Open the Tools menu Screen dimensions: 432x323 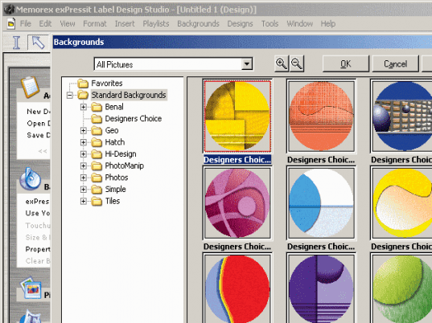point(270,23)
